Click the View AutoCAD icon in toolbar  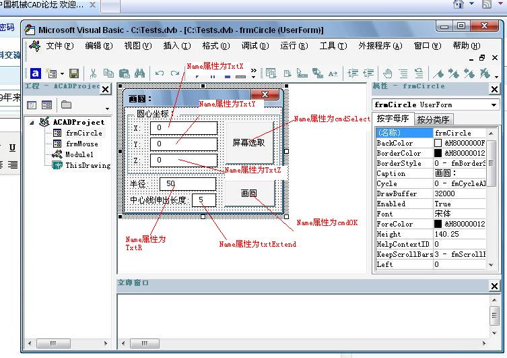pos(36,73)
